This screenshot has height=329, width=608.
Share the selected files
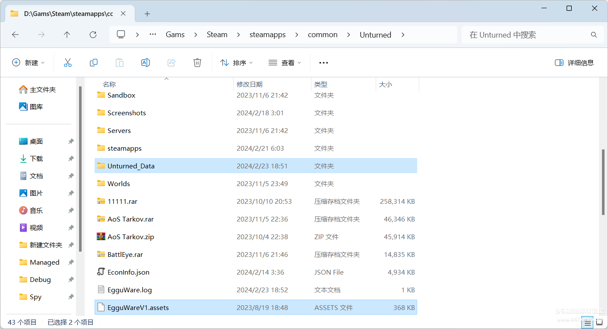pos(171,62)
